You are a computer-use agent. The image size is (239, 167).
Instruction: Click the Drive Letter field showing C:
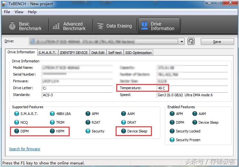pos(77,88)
